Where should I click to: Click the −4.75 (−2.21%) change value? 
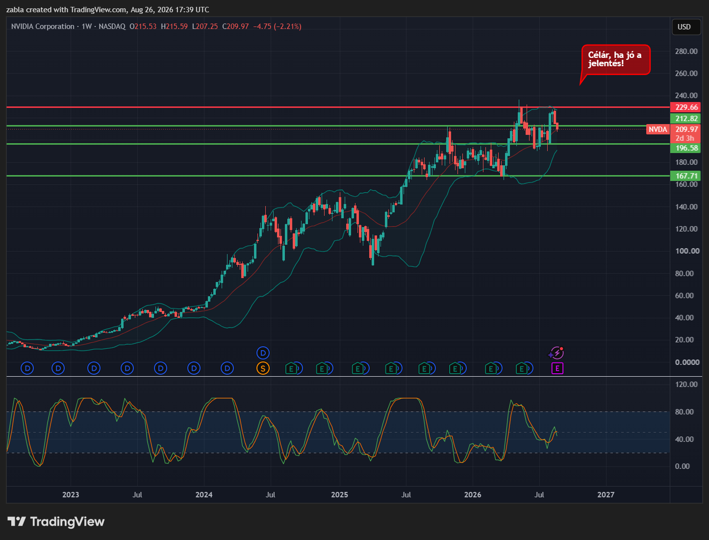click(x=277, y=26)
